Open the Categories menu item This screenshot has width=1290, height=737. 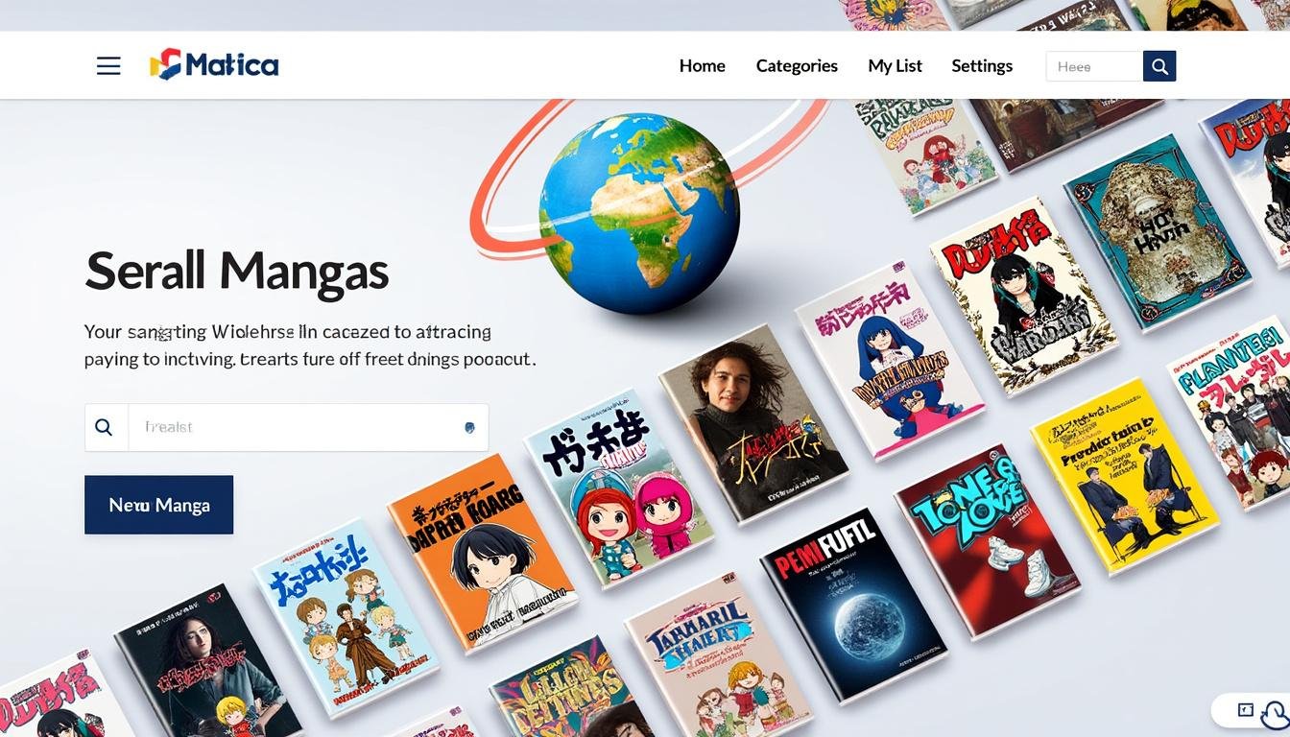tap(797, 66)
